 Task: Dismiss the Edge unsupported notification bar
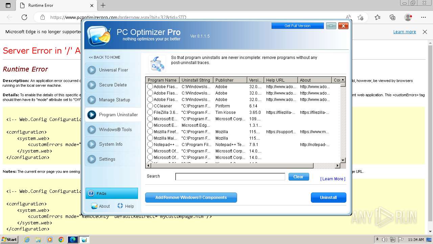425,32
